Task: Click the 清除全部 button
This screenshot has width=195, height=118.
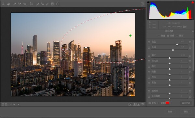Action: (x=186, y=103)
